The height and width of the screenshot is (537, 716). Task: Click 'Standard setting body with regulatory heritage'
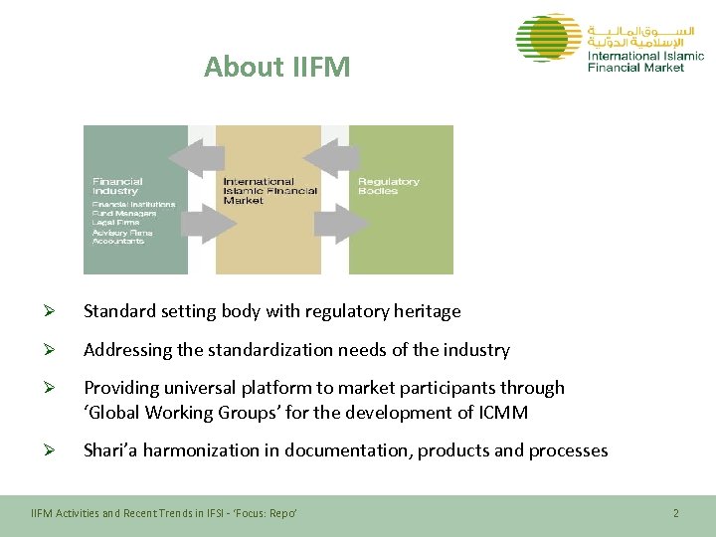[272, 311]
